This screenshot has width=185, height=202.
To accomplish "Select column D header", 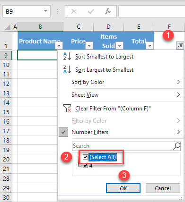I will pos(108,27).
